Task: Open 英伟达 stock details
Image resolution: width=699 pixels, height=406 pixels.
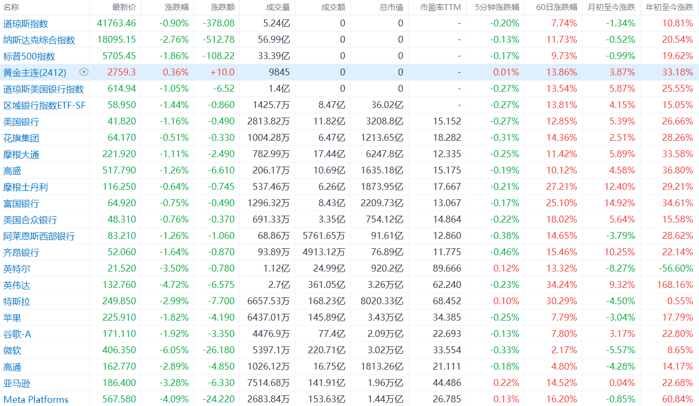Action: [x=17, y=285]
